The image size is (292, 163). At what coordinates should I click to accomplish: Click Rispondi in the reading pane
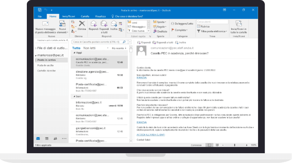(x=144, y=42)
